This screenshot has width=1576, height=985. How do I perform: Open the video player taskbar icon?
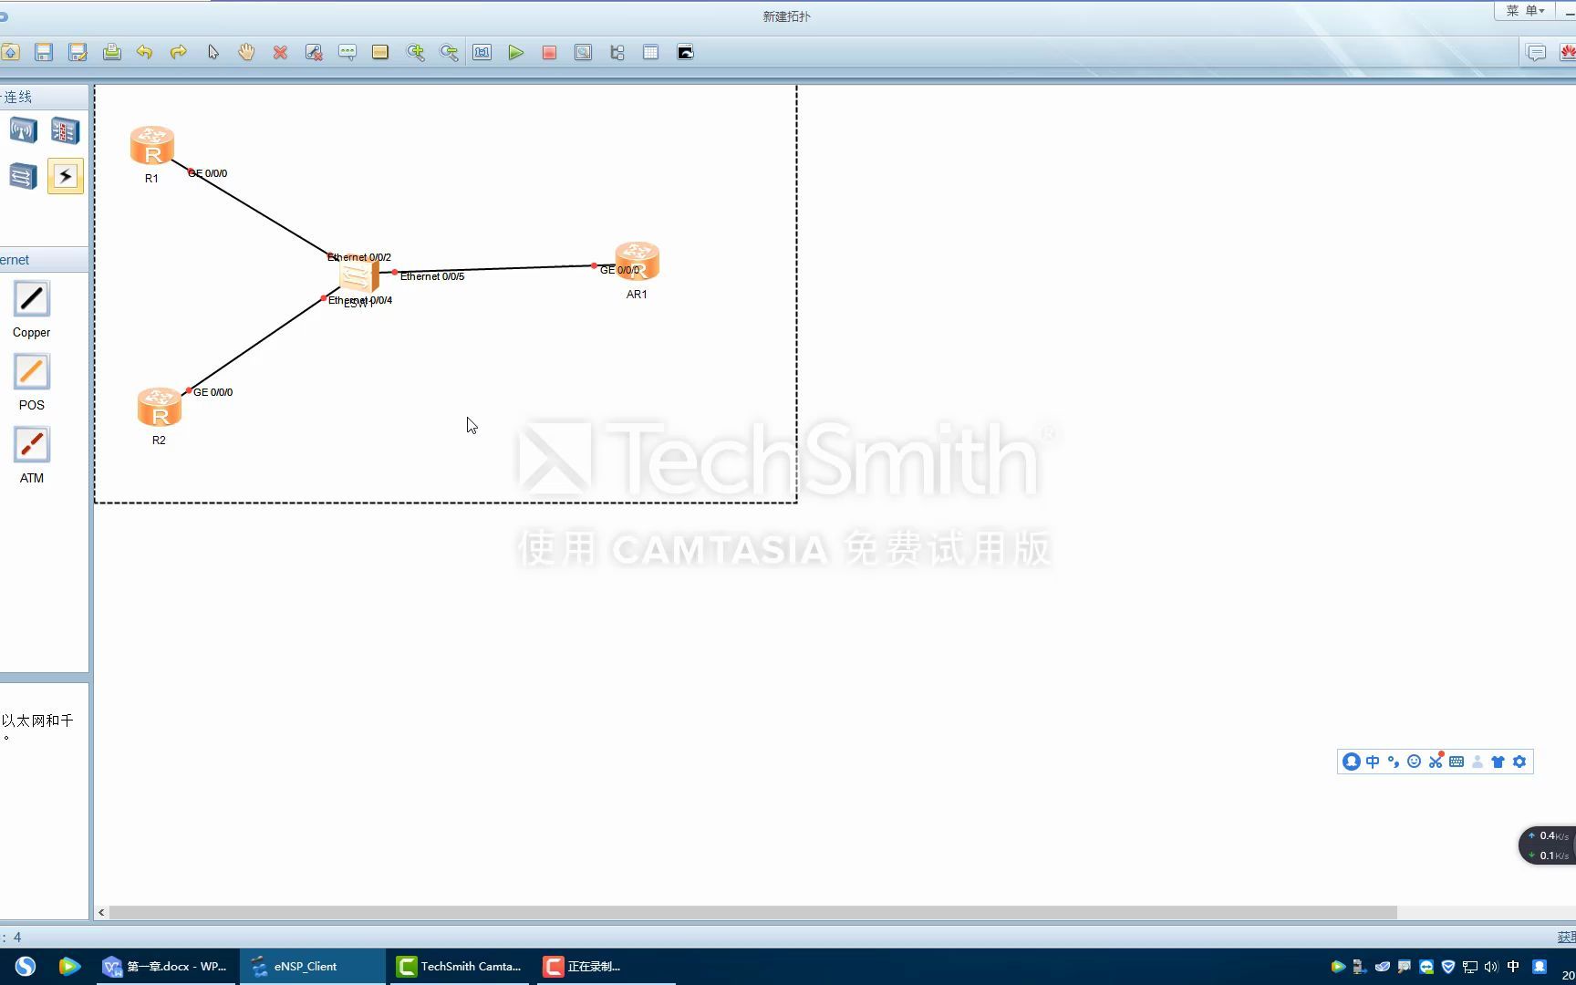pos(69,967)
